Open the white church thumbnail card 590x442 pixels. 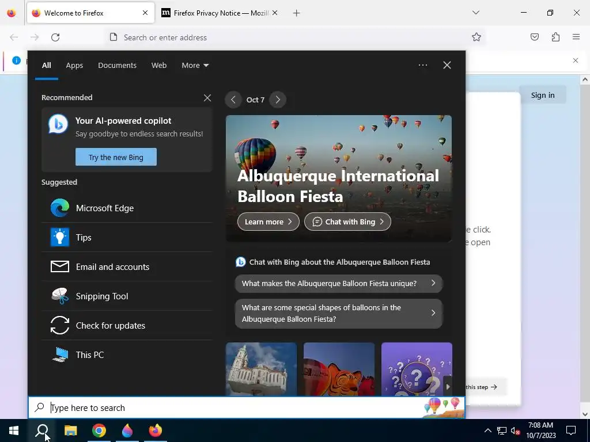click(261, 369)
